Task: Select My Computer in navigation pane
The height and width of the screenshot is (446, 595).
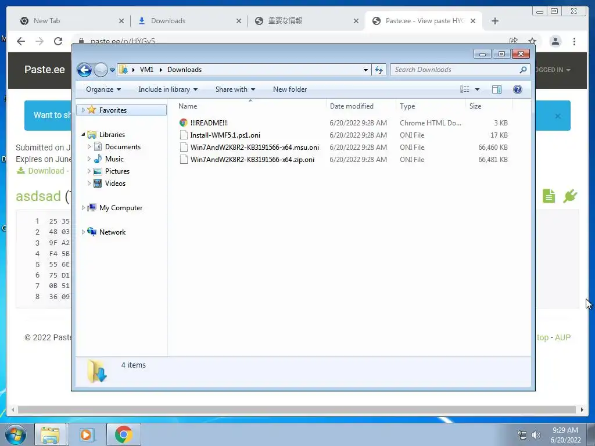Action: [121, 208]
